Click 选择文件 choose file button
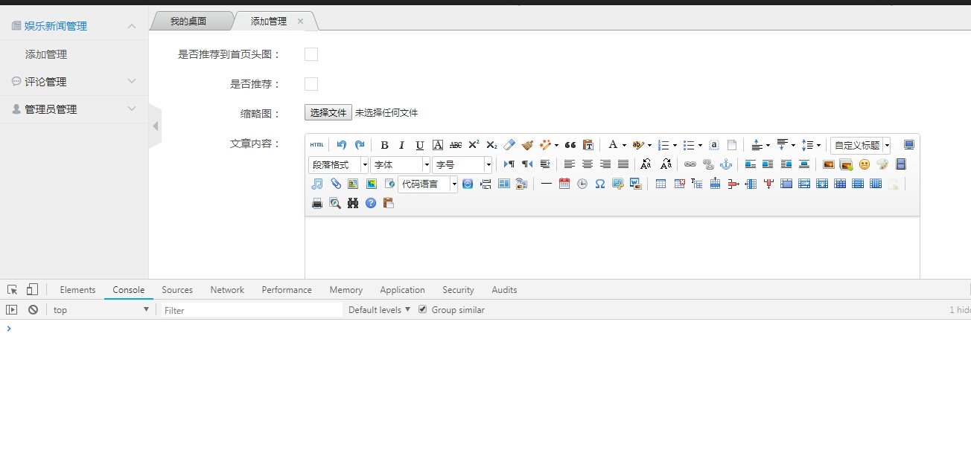The height and width of the screenshot is (458, 971). click(328, 113)
